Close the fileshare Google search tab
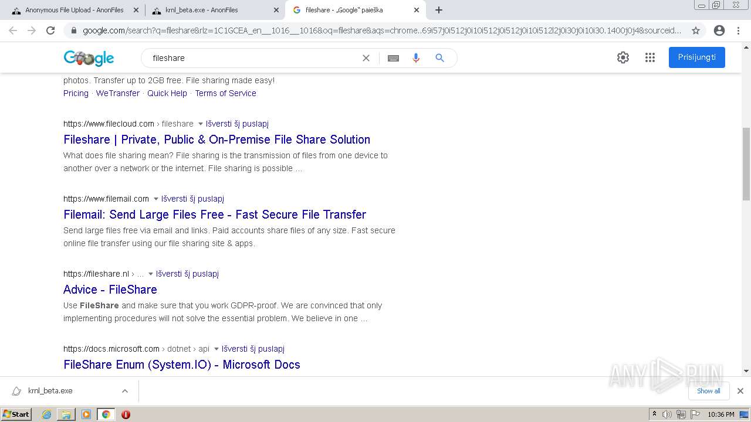 pyautogui.click(x=417, y=10)
